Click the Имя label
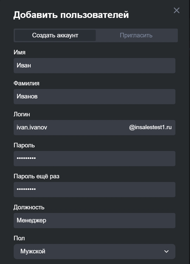 pos(19,52)
